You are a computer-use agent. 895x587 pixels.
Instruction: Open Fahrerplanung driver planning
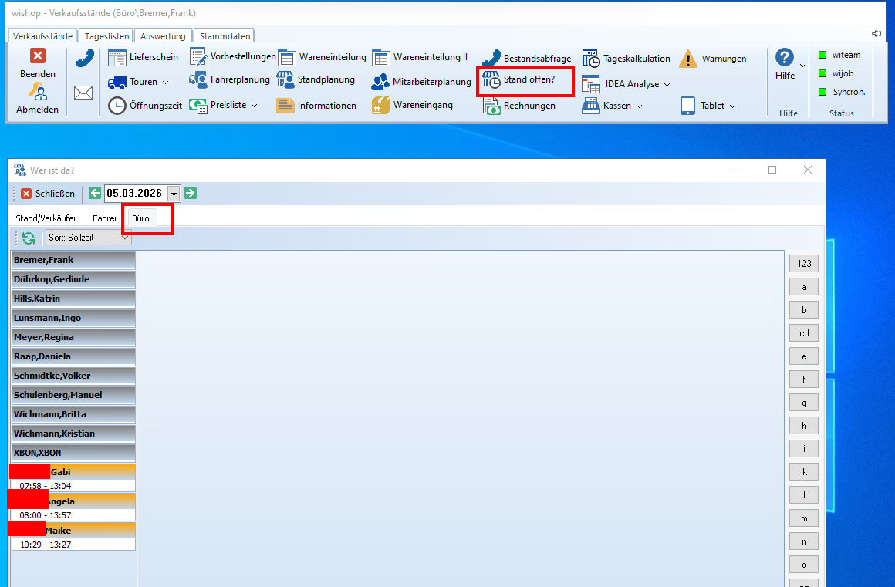pyautogui.click(x=198, y=80)
